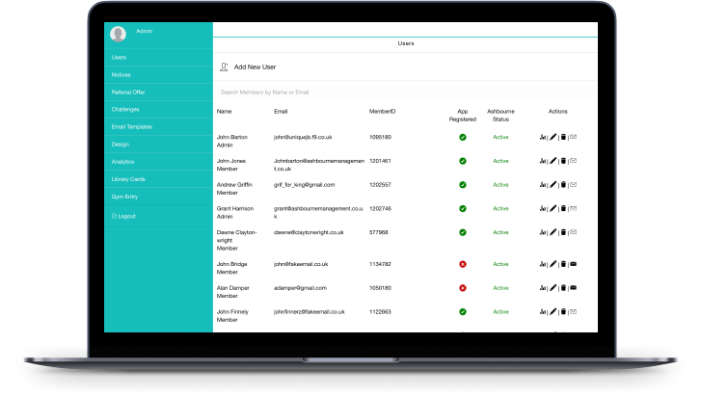Open Referral Offer in the sidebar

127,92
